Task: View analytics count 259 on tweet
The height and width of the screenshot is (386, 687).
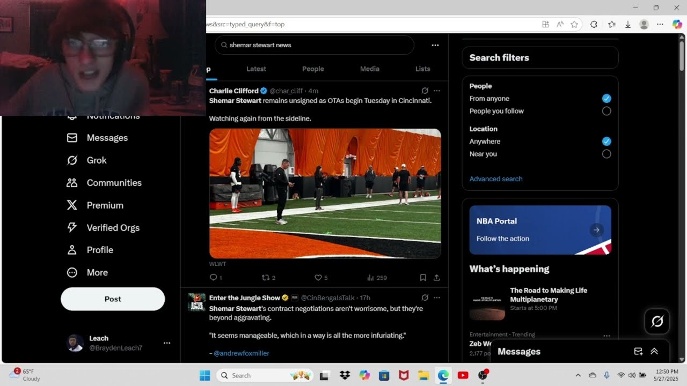Action: pyautogui.click(x=376, y=278)
